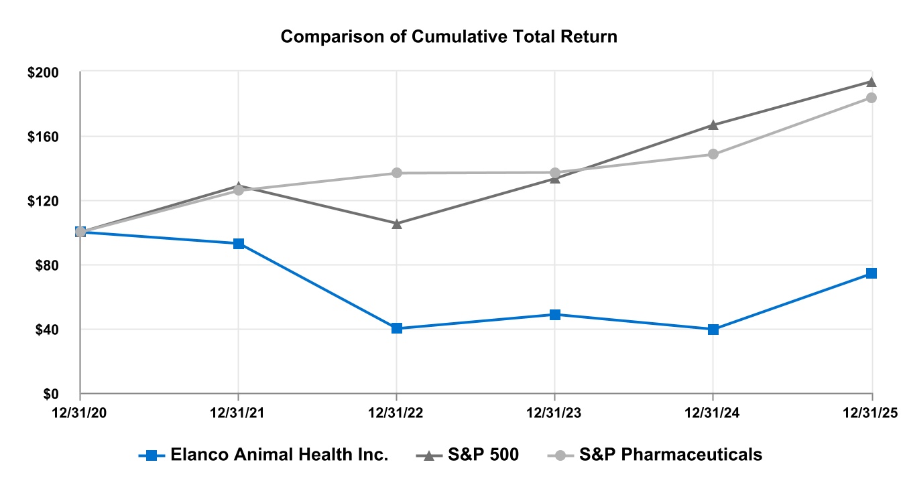Image resolution: width=901 pixels, height=501 pixels.
Task: Select S&P 500 triangle point at 12/31/22
Action: click(397, 224)
